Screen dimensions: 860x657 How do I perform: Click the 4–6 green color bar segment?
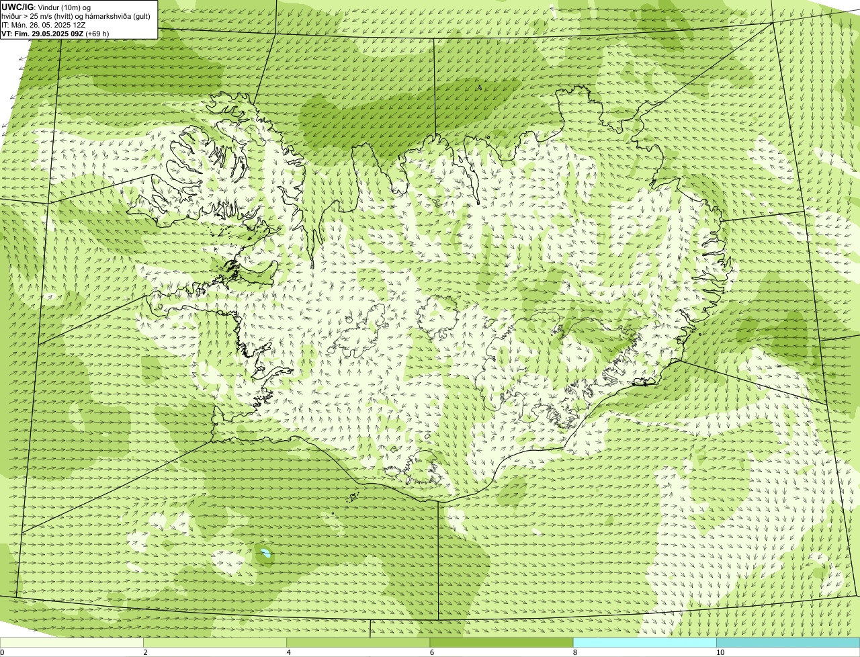358,643
